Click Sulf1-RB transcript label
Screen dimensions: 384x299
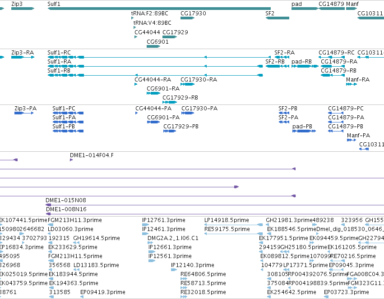pos(59,71)
